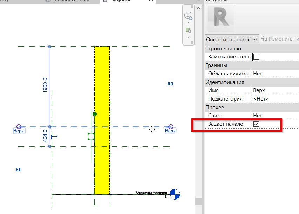Click the Имя property label
Screen dimensions: 299x214
tap(213, 90)
